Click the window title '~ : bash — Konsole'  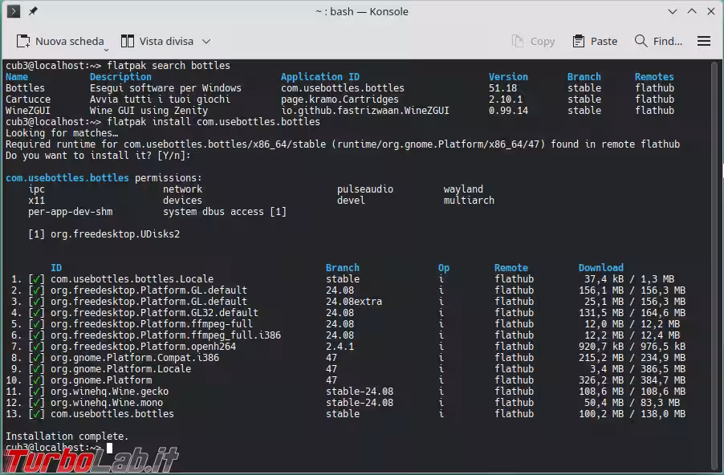click(x=361, y=11)
